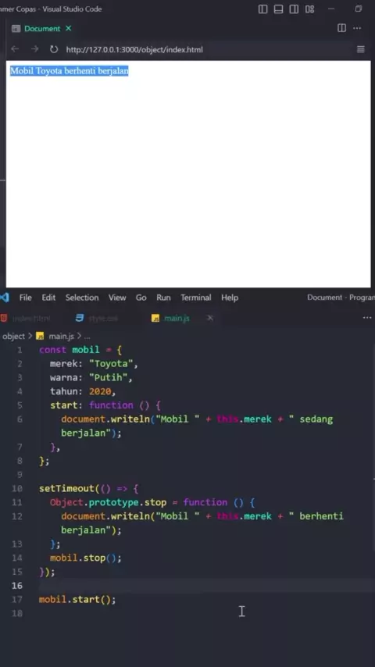
Task: Open the Terminal menu
Action: pyautogui.click(x=196, y=298)
